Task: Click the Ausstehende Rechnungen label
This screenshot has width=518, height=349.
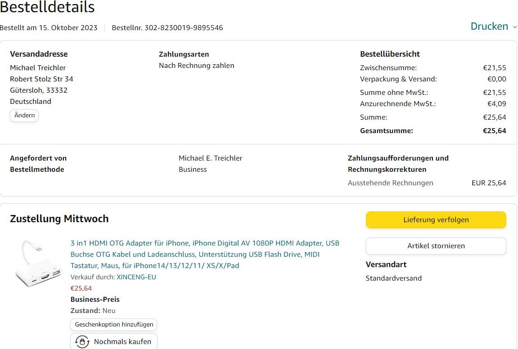Action: click(390, 183)
